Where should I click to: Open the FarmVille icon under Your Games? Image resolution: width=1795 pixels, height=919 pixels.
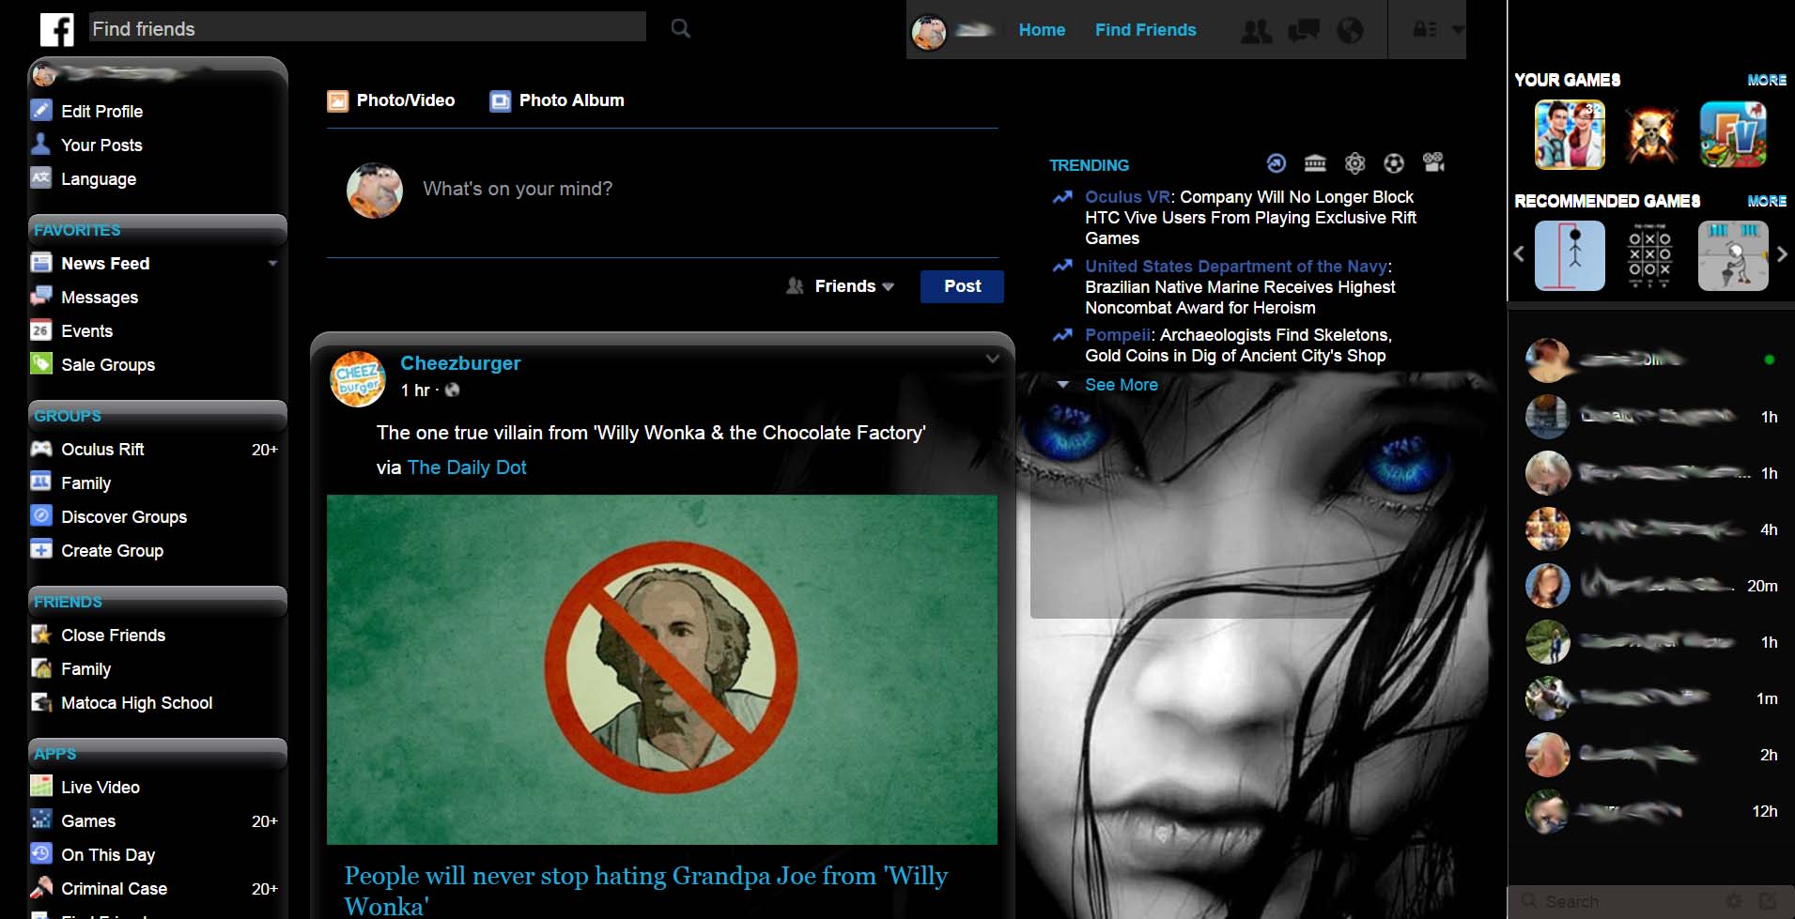coord(1733,134)
